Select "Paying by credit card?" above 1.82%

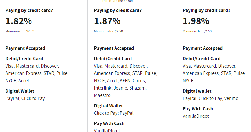click(29, 10)
